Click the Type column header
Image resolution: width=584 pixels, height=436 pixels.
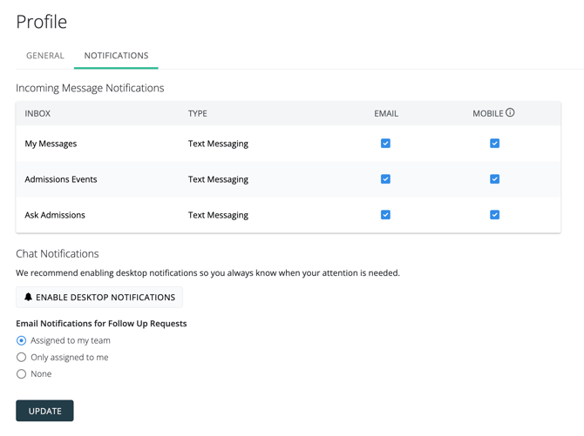point(198,114)
